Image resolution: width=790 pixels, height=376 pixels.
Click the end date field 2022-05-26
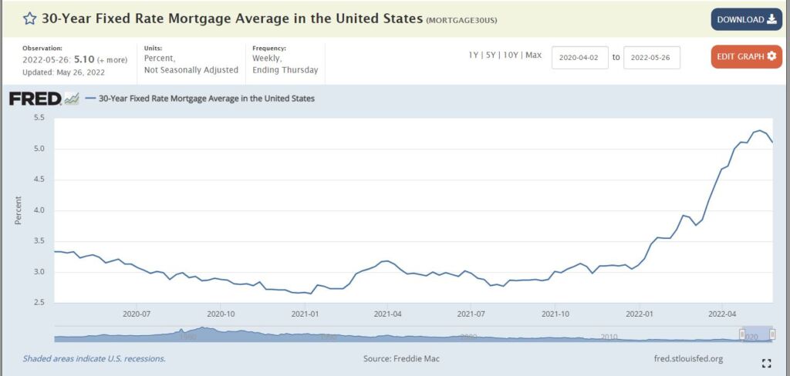(x=651, y=57)
